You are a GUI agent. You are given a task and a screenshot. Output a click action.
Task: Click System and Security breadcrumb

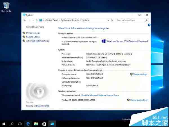point(70,20)
